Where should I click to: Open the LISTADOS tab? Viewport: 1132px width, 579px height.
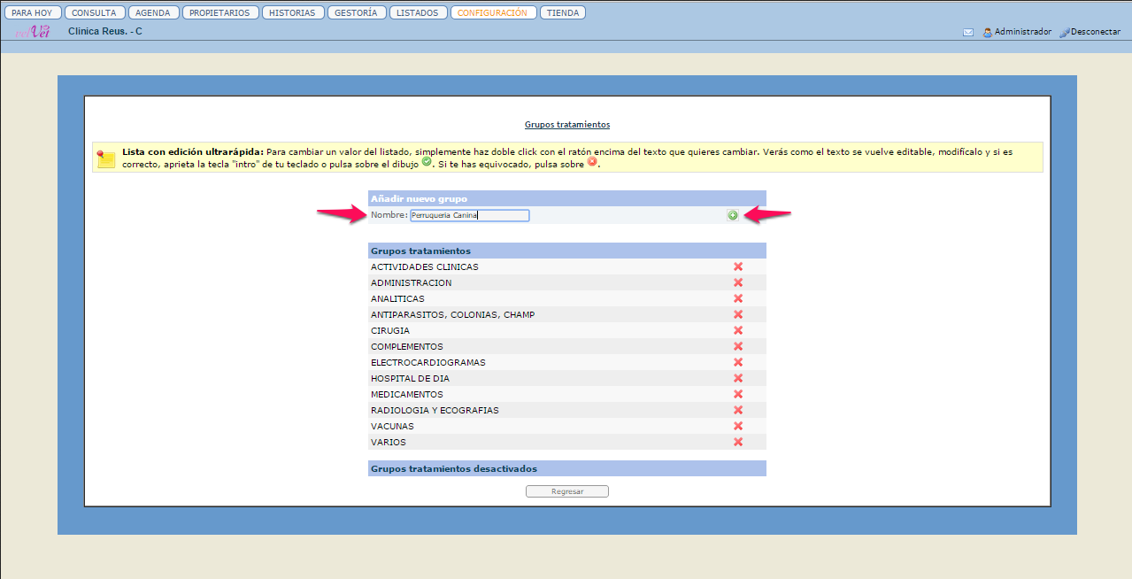pyautogui.click(x=417, y=12)
